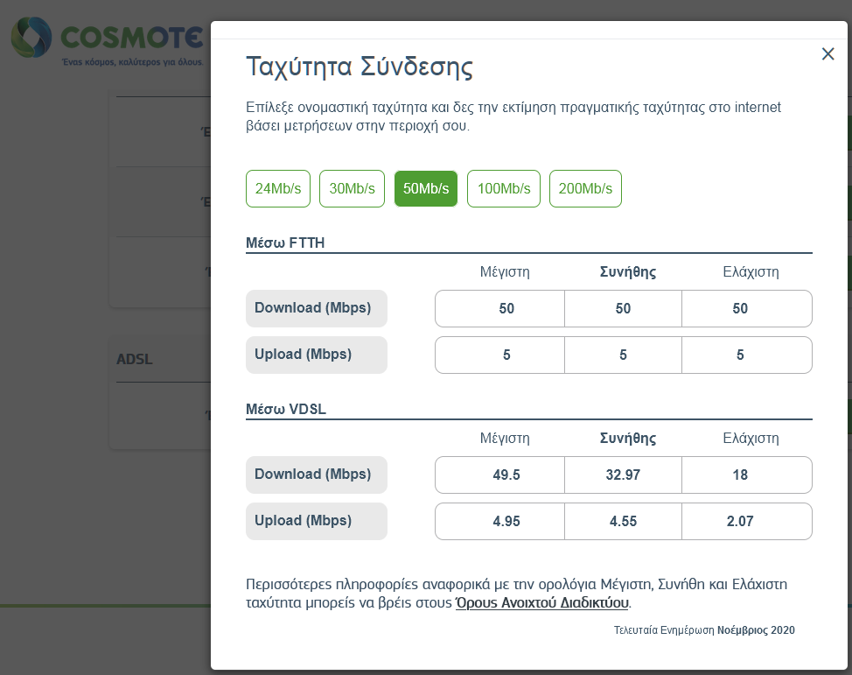Viewport: 852px width, 675px height.
Task: Click the Μέσω FTTH section heading
Action: tap(285, 243)
